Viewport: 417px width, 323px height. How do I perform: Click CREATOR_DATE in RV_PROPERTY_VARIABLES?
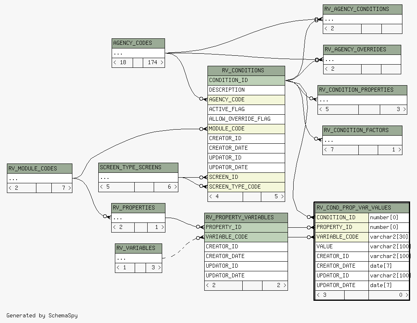tap(246, 256)
